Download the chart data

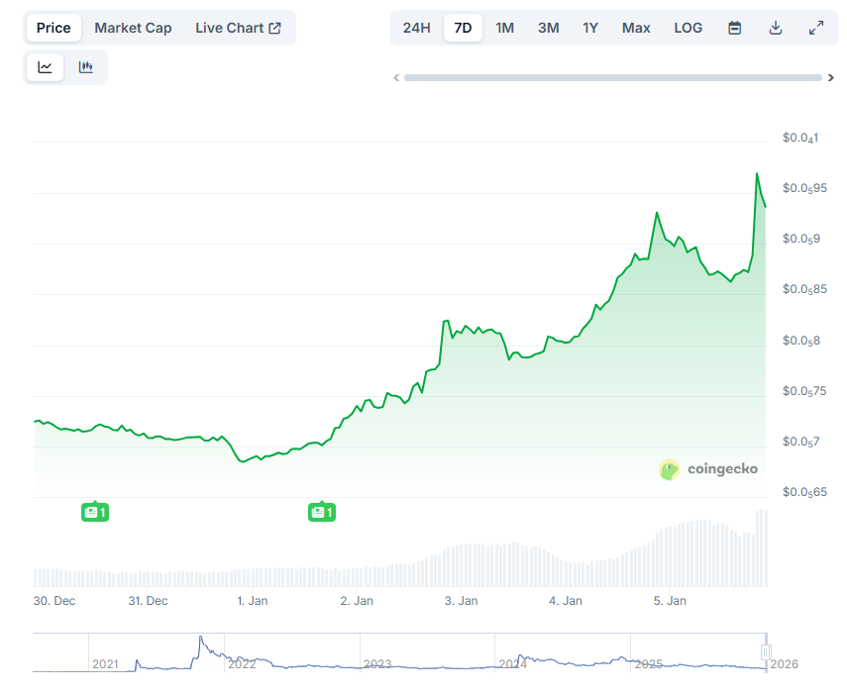[x=775, y=27]
